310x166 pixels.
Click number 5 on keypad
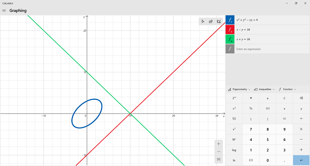point(267,140)
